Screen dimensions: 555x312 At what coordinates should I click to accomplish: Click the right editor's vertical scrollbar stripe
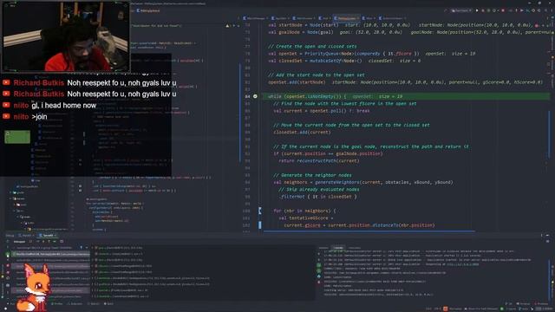pyautogui.click(x=549, y=134)
